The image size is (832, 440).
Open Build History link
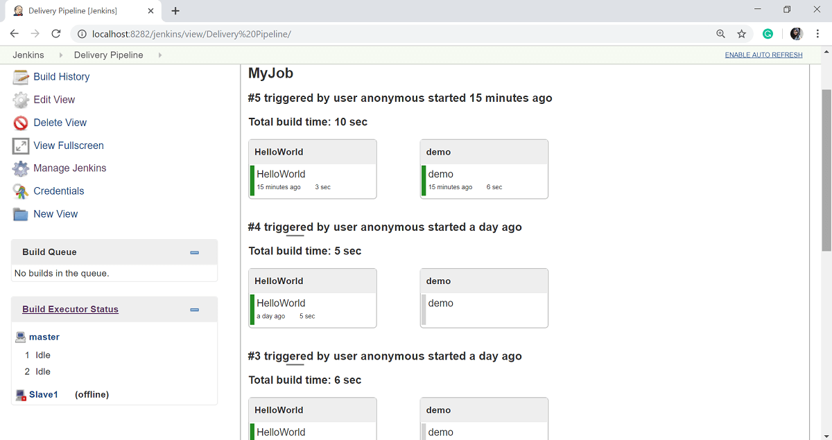[x=62, y=77]
